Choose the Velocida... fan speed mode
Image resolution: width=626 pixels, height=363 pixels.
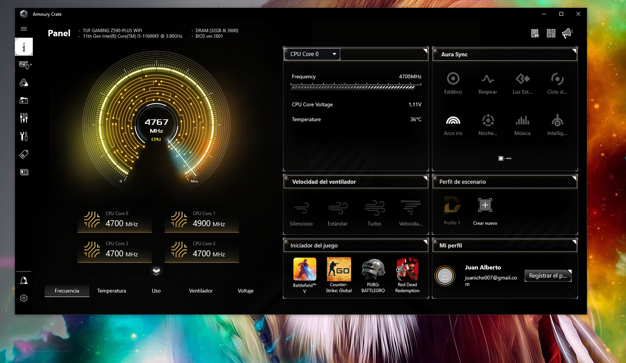tap(410, 213)
